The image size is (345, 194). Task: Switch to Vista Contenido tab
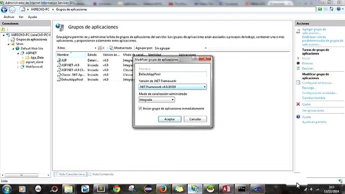101,174
